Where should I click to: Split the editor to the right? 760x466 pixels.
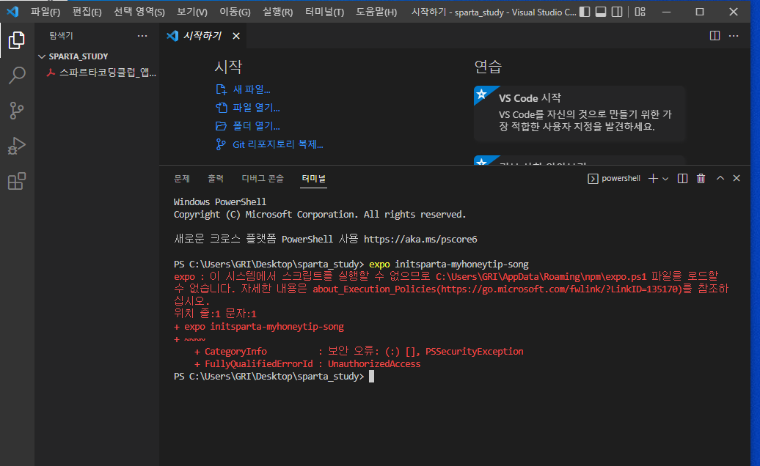tap(715, 36)
